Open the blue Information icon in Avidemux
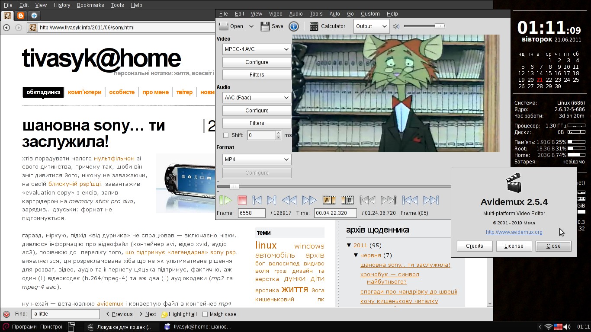 (x=293, y=26)
